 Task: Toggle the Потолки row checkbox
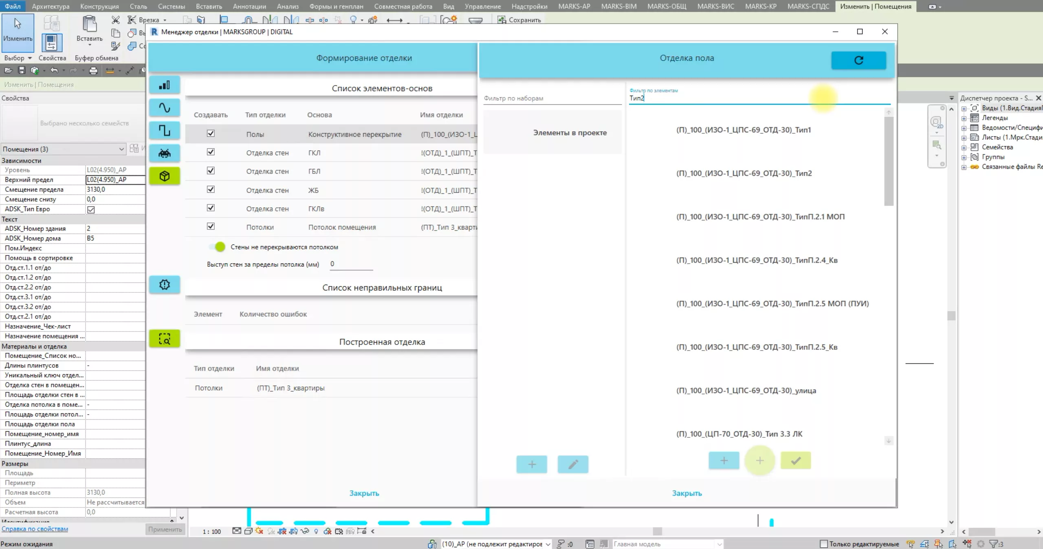point(211,226)
